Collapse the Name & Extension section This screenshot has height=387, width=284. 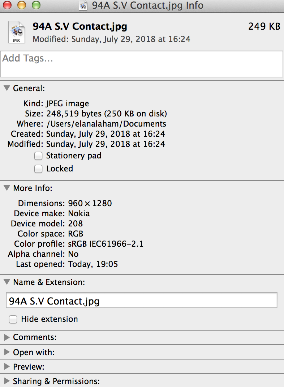tap(7, 282)
